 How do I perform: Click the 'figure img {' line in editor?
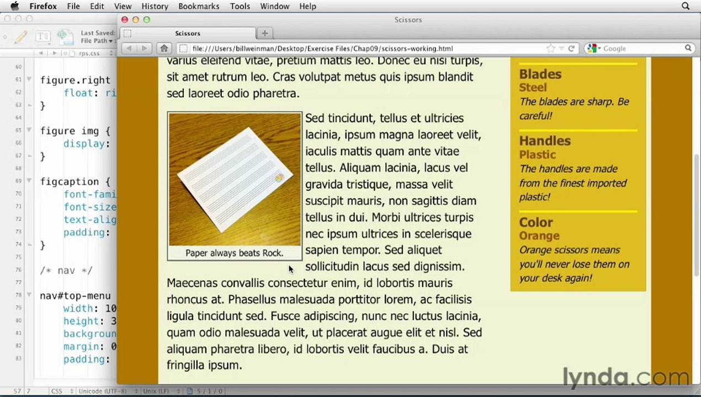(75, 131)
